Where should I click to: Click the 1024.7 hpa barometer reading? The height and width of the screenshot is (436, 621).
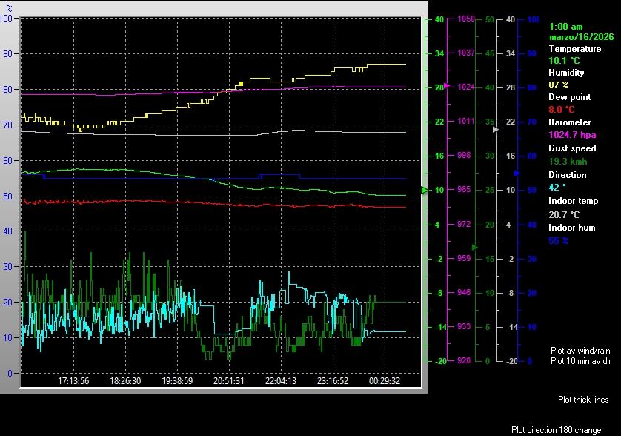click(x=571, y=135)
